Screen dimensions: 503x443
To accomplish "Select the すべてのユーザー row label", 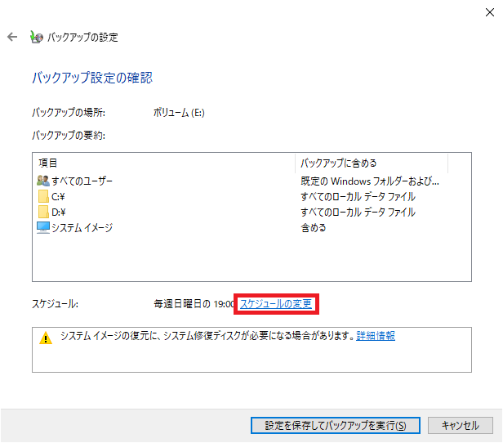I will tap(82, 181).
